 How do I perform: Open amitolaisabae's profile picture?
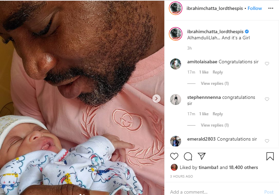175,64
